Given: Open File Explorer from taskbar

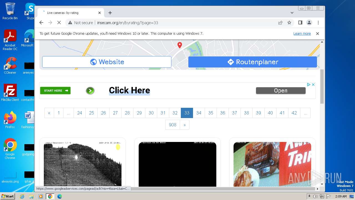Looking at the screenshot, I should 31,196.
